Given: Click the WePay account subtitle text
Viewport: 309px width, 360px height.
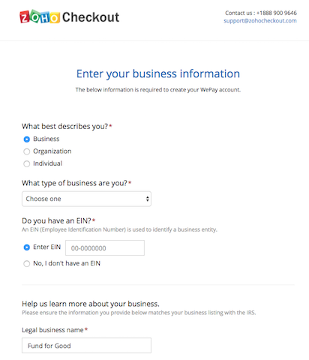Looking at the screenshot, I should point(158,90).
